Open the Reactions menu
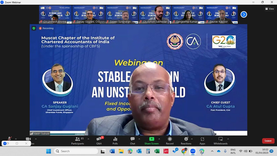Image resolution: width=277 pixels, height=156 pixels. 186,140
